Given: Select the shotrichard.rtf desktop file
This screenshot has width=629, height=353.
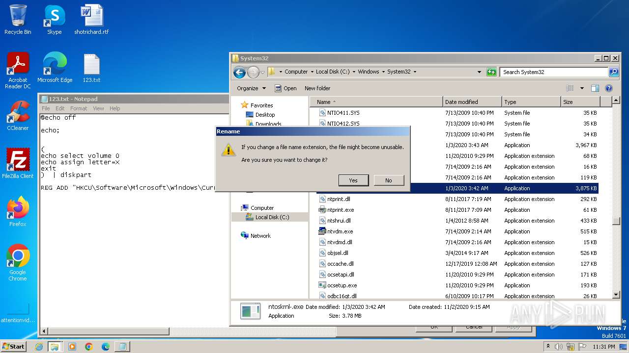Looking at the screenshot, I should pos(91,20).
